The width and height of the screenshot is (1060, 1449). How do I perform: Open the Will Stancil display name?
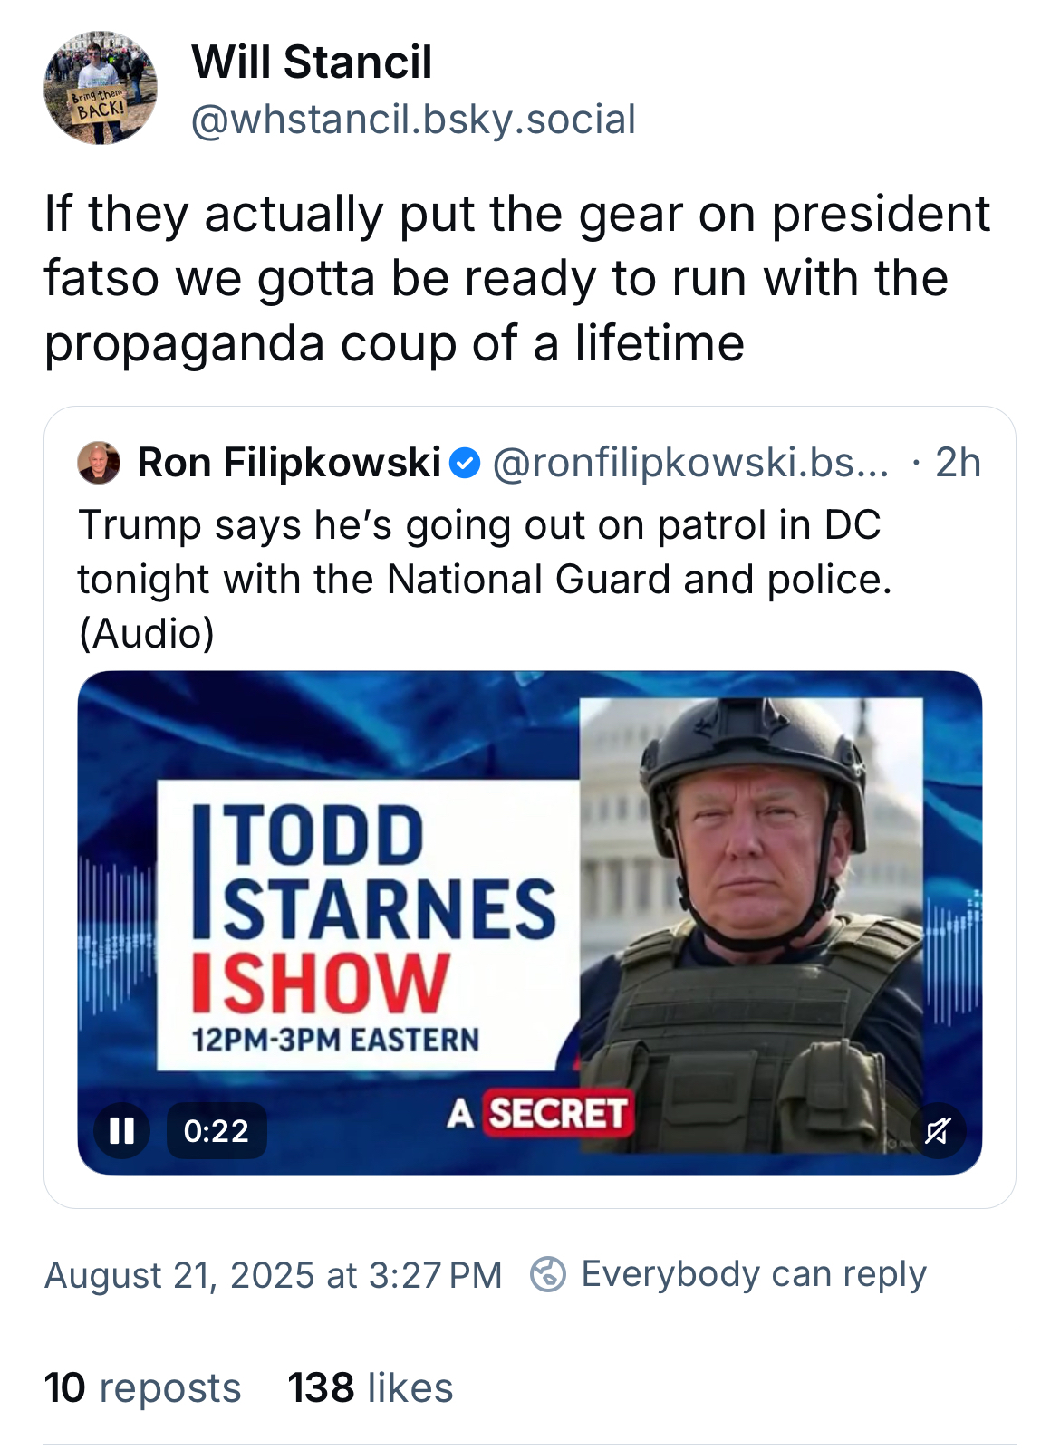click(x=312, y=62)
